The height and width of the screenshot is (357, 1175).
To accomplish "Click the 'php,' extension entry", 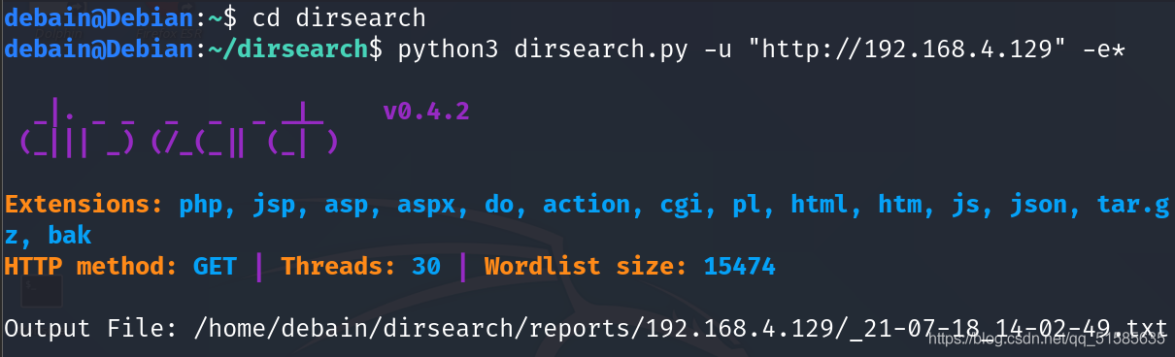I will point(208,205).
